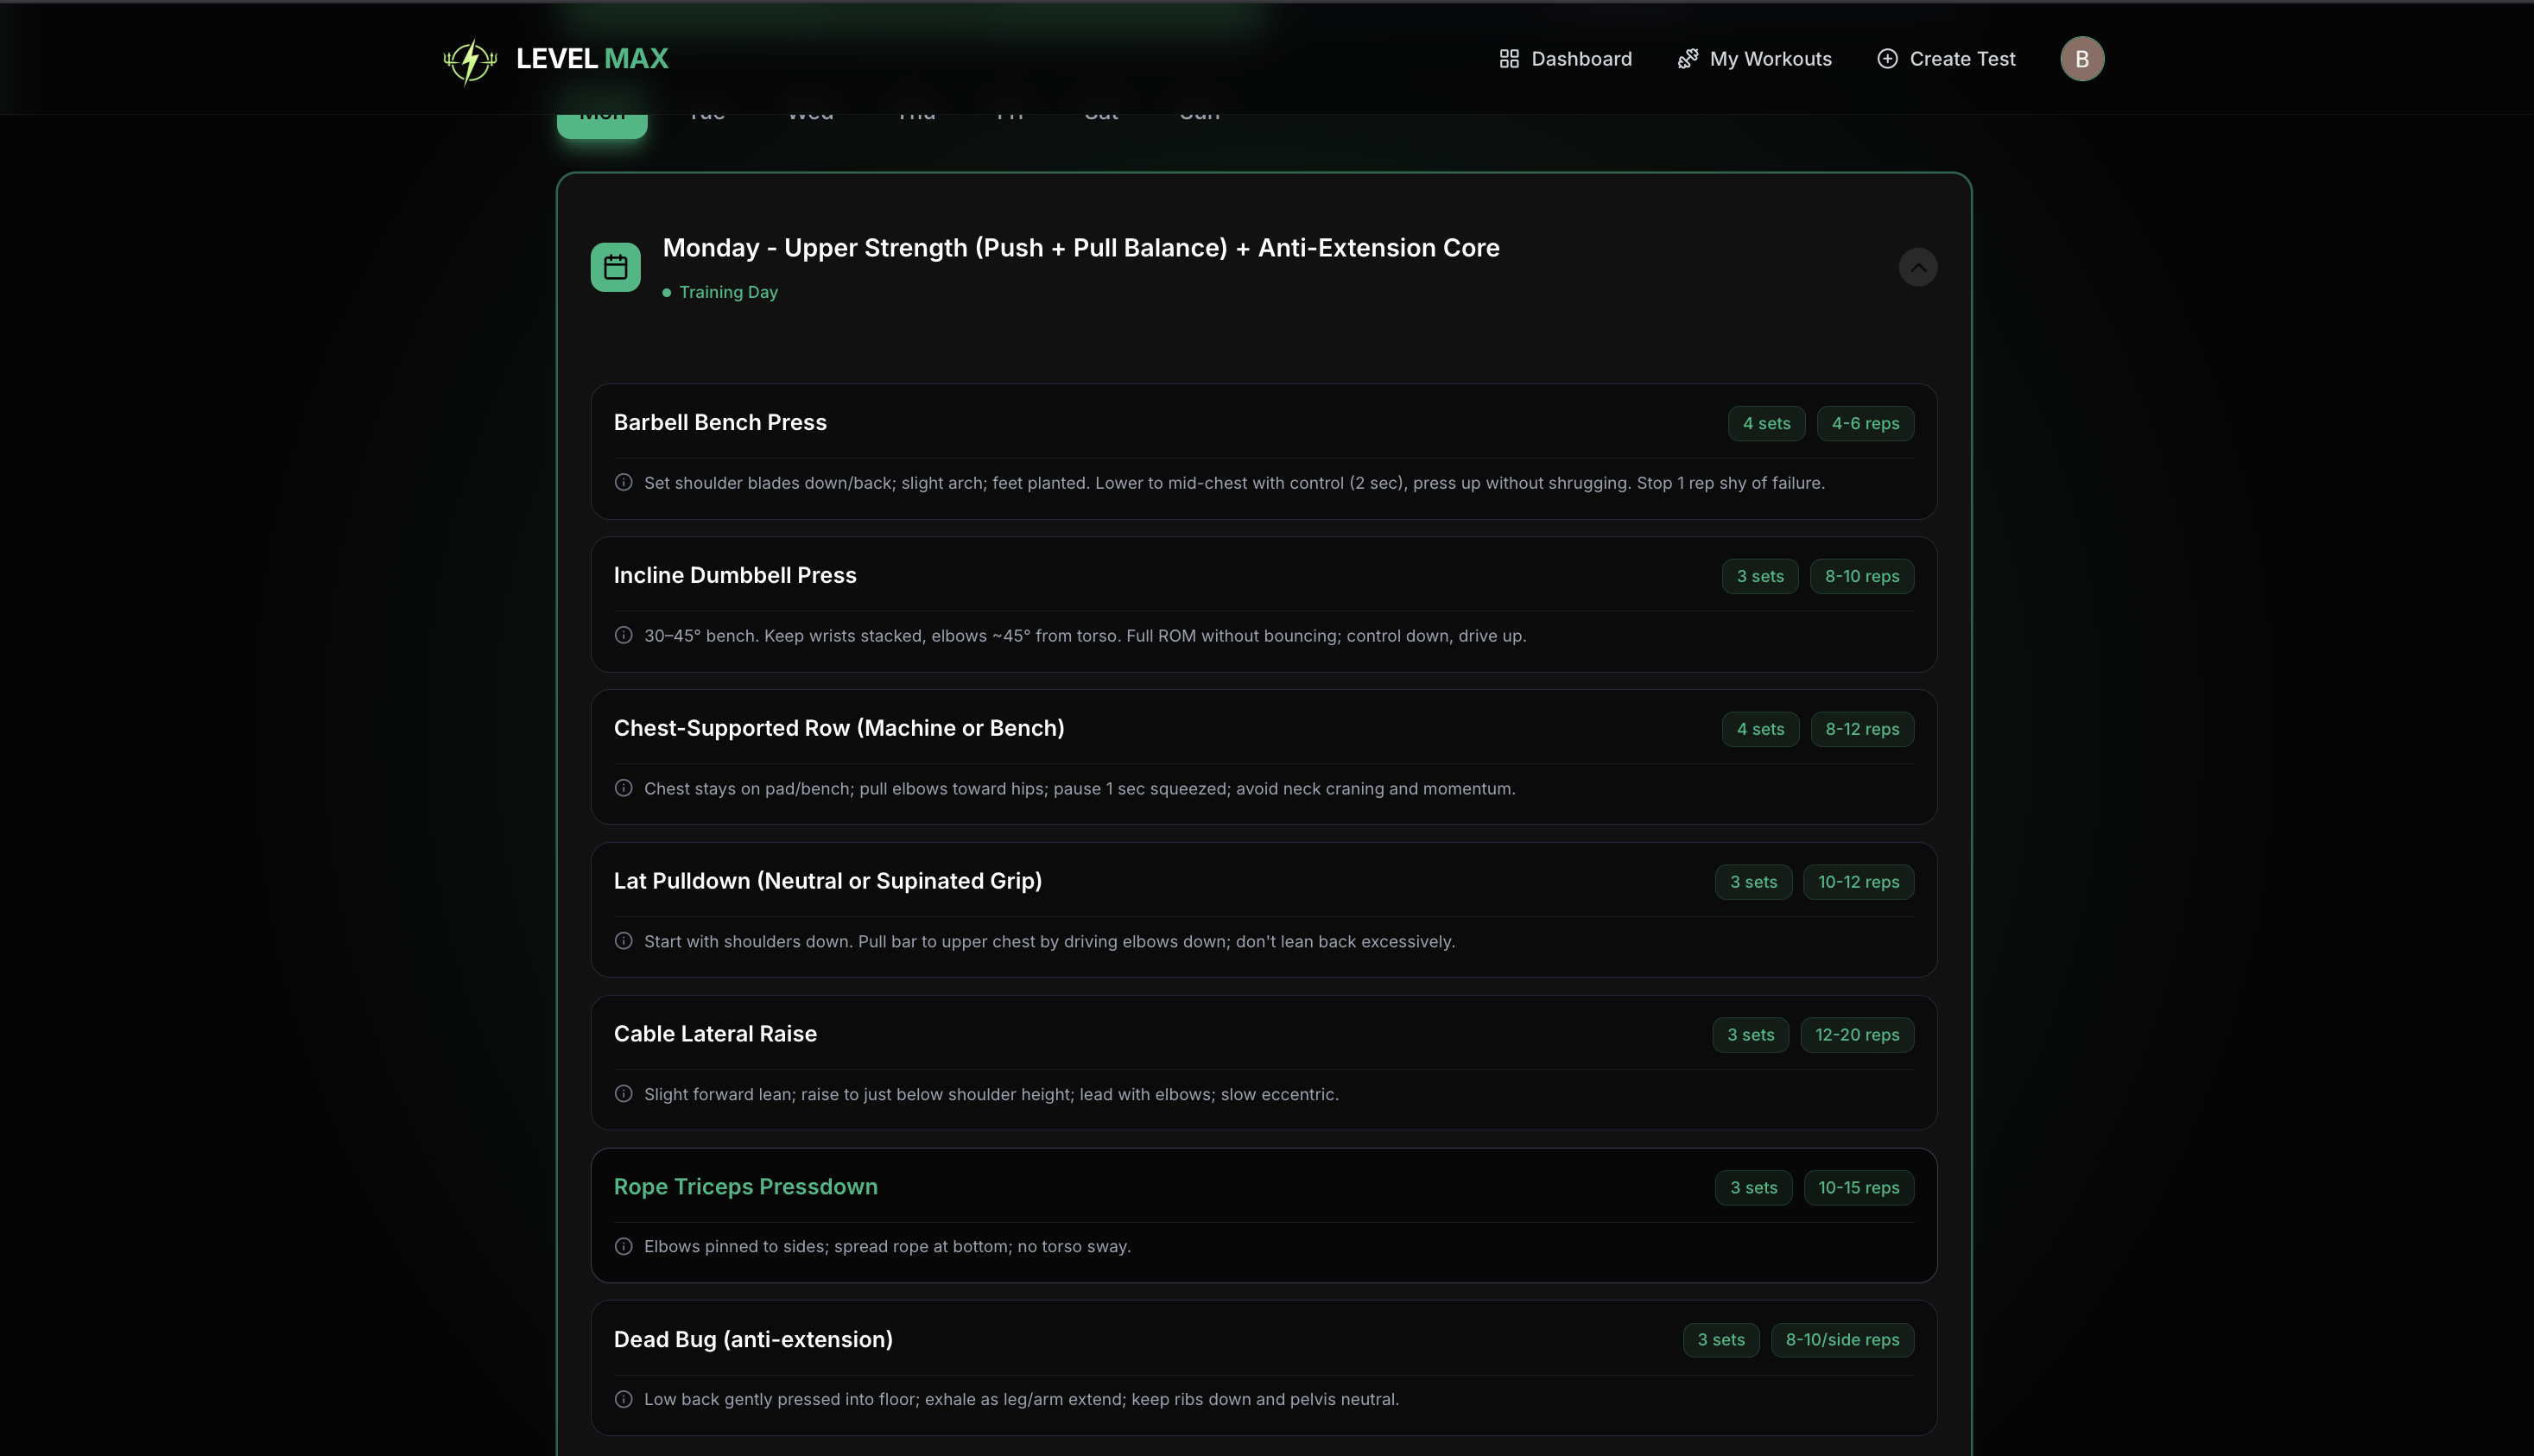Click the My Workouts dumbbell icon
Image resolution: width=2534 pixels, height=1456 pixels.
1688,59
